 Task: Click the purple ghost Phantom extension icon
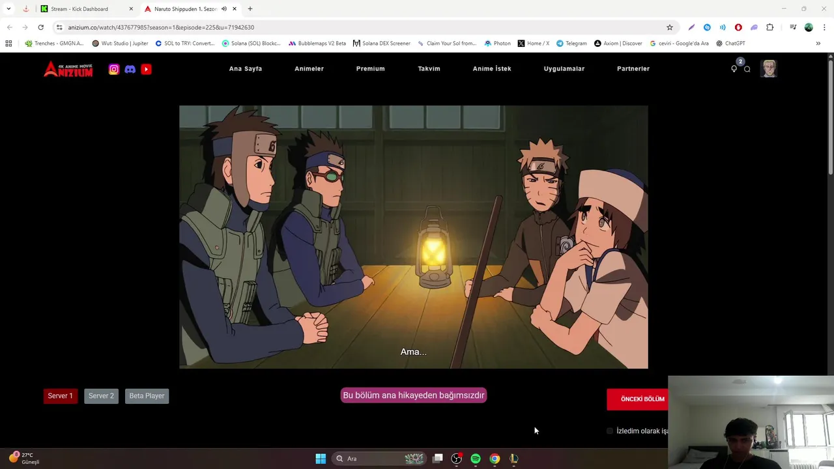tap(754, 27)
